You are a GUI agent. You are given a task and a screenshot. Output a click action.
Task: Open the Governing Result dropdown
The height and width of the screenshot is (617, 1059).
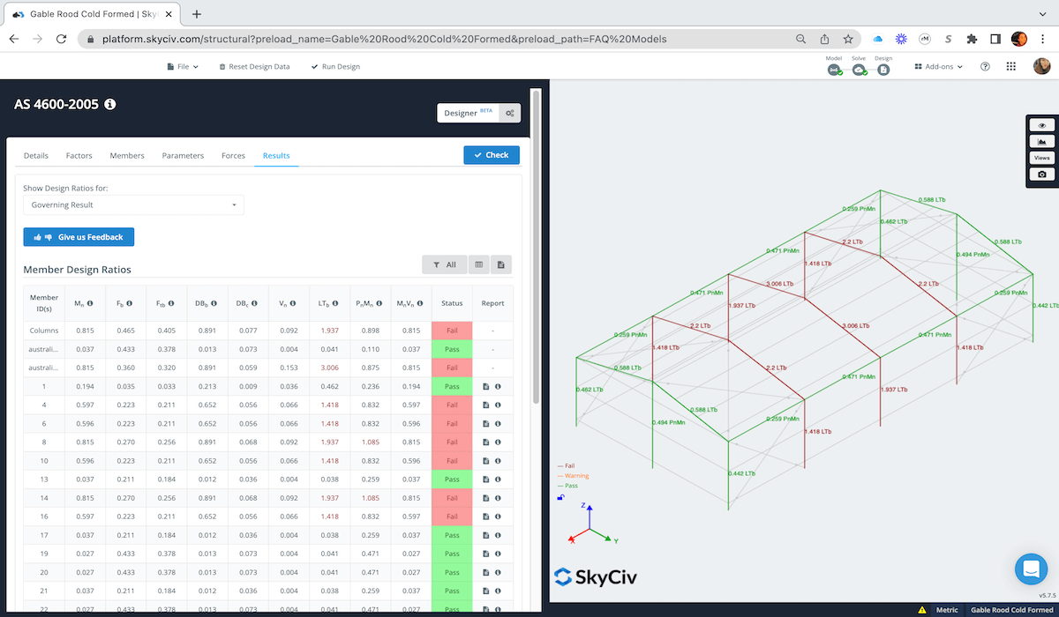tap(133, 204)
